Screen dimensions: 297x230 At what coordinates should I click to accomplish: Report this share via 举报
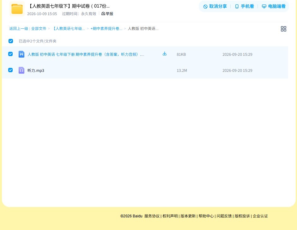pyautogui.click(x=107, y=14)
